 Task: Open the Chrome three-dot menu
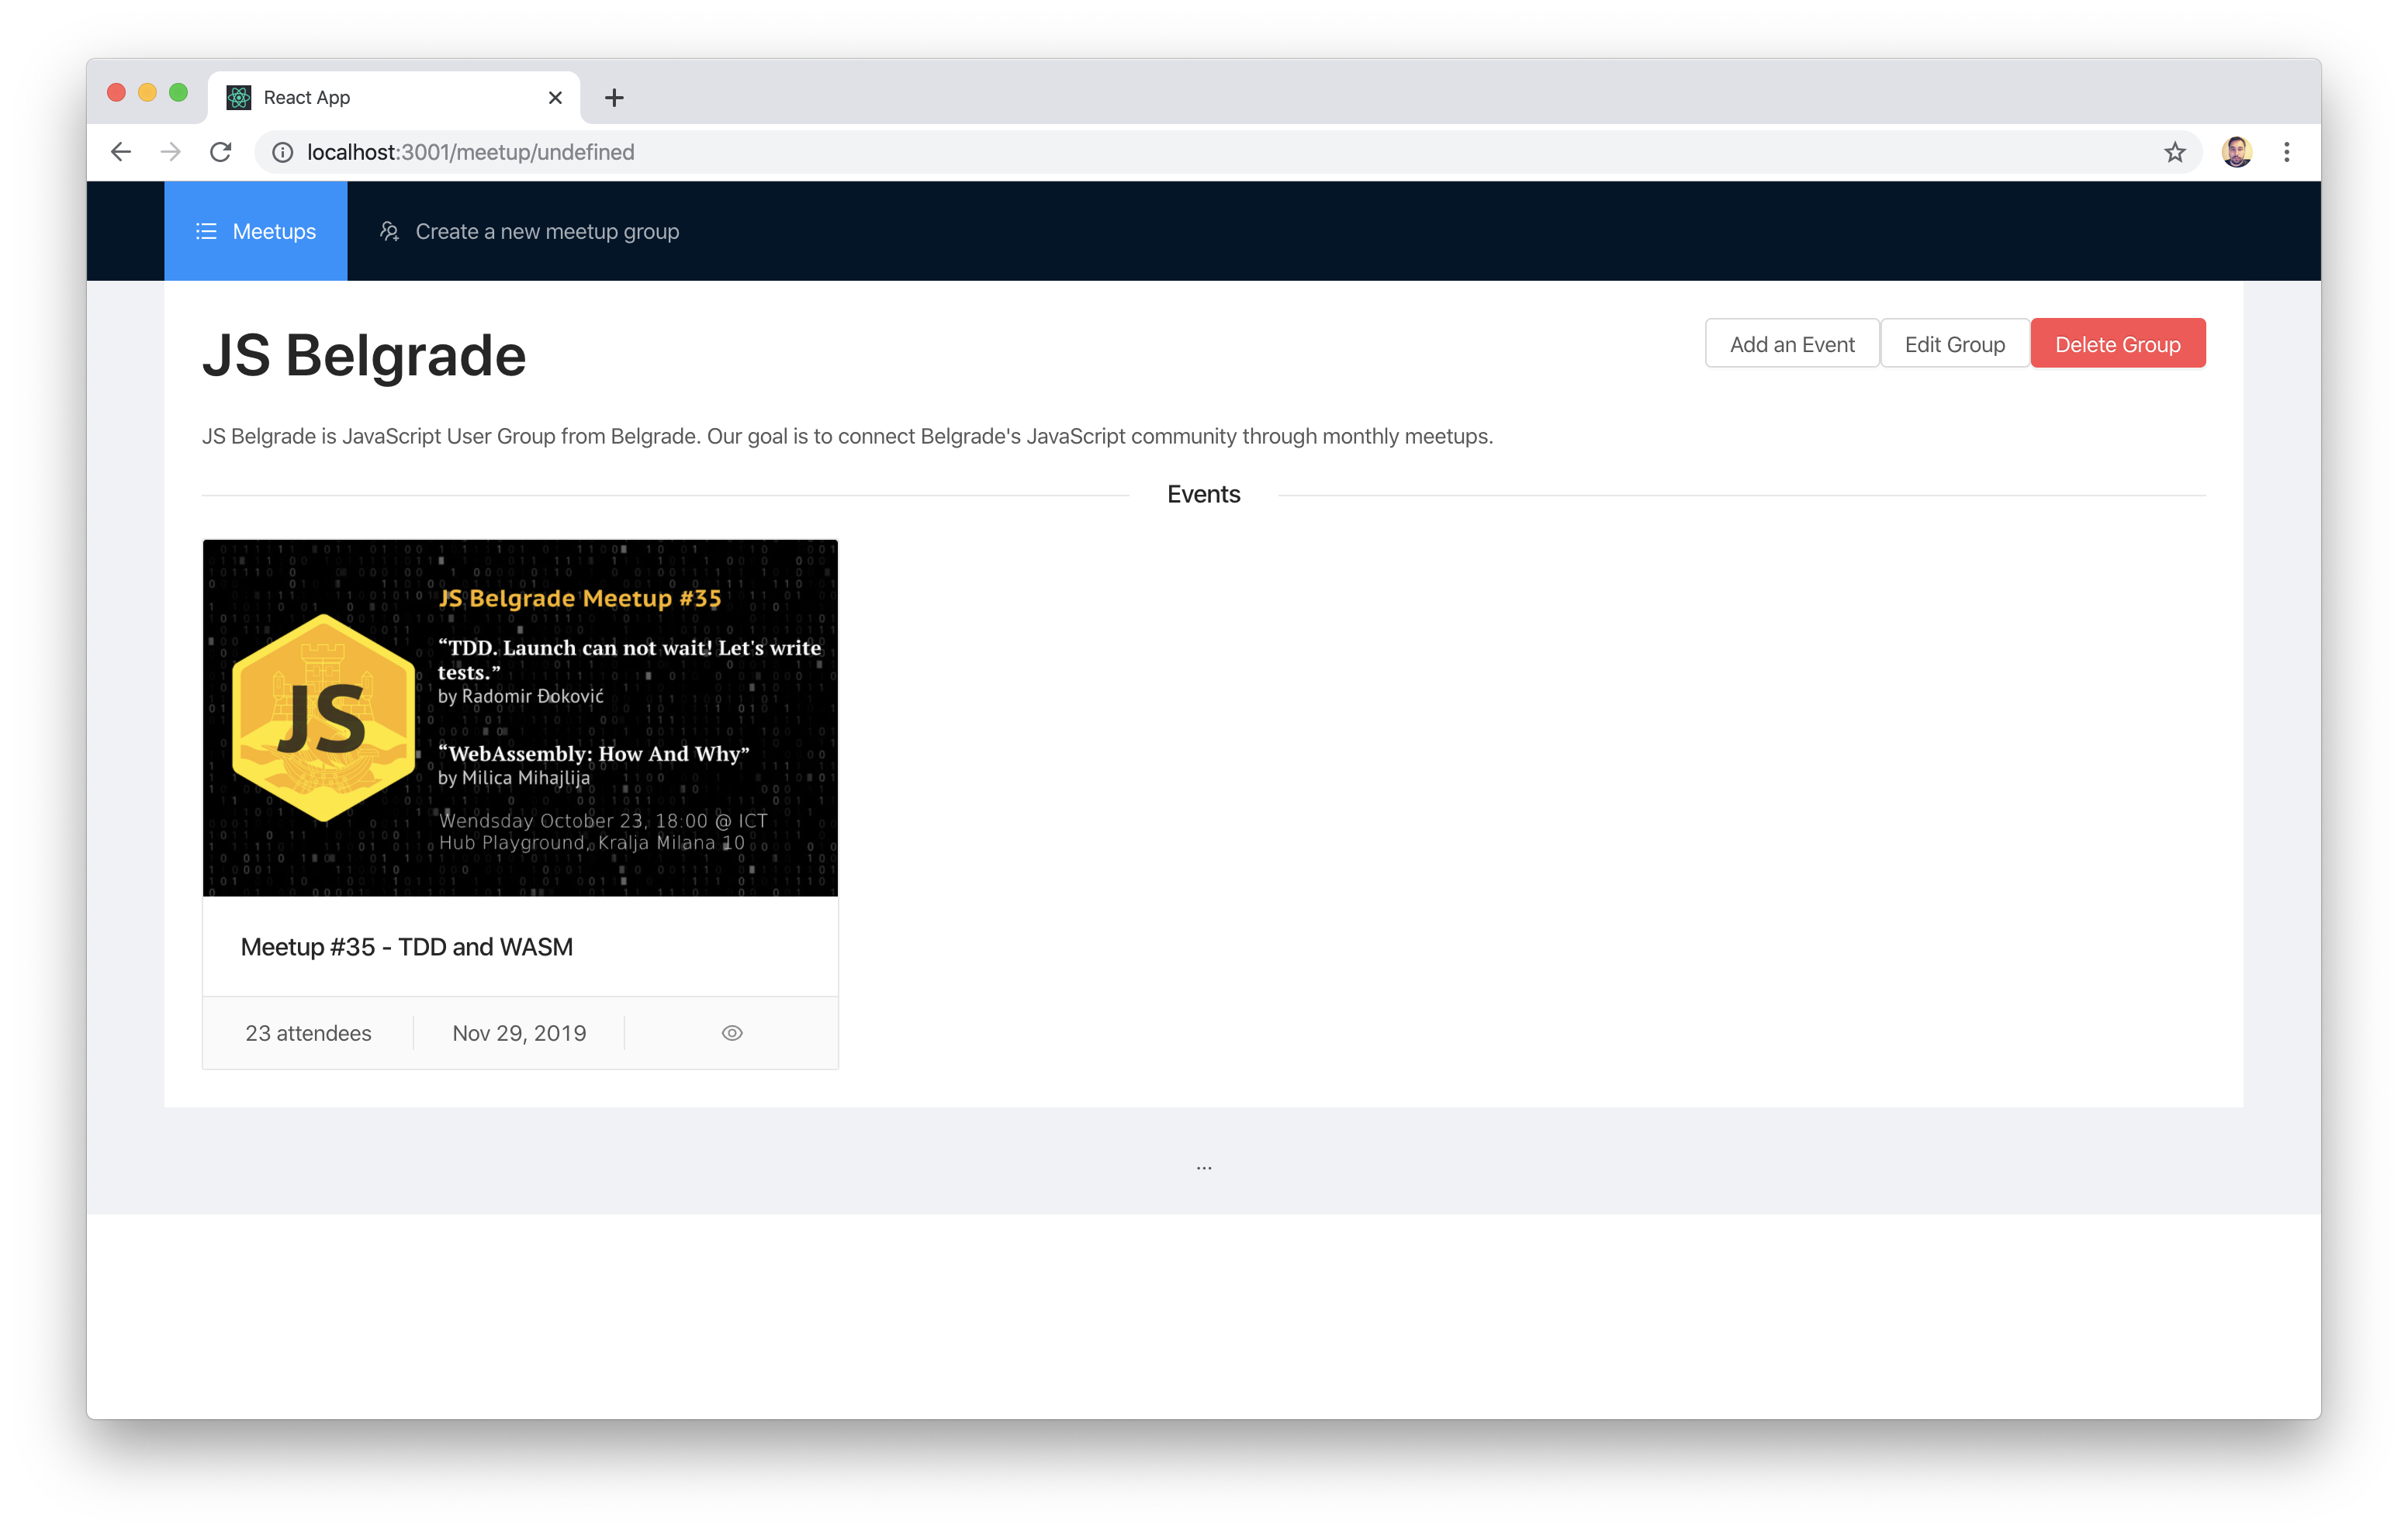click(2286, 152)
